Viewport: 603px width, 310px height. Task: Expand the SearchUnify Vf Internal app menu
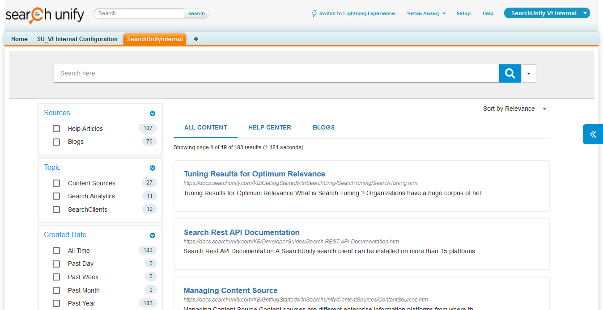click(585, 13)
